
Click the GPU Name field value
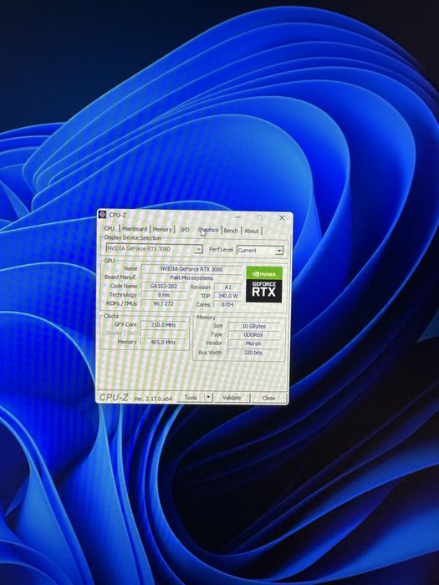coord(191,269)
